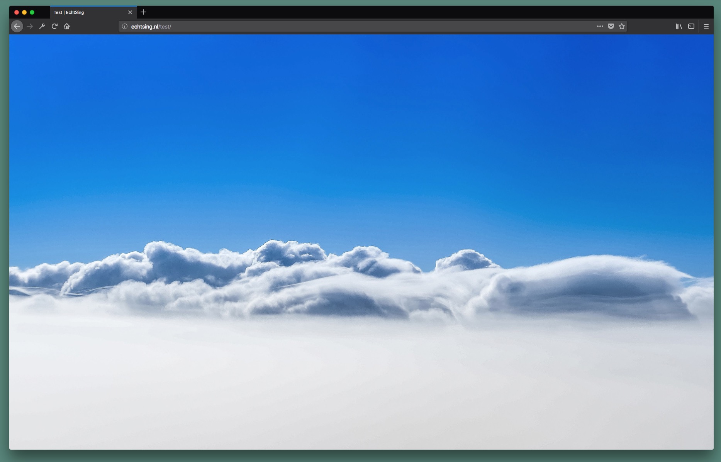Bookmark this page with the star
The height and width of the screenshot is (462, 721).
coord(622,26)
